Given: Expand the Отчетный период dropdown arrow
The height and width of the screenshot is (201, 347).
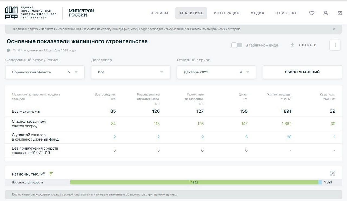Looking at the screenshot, I should click(248, 72).
